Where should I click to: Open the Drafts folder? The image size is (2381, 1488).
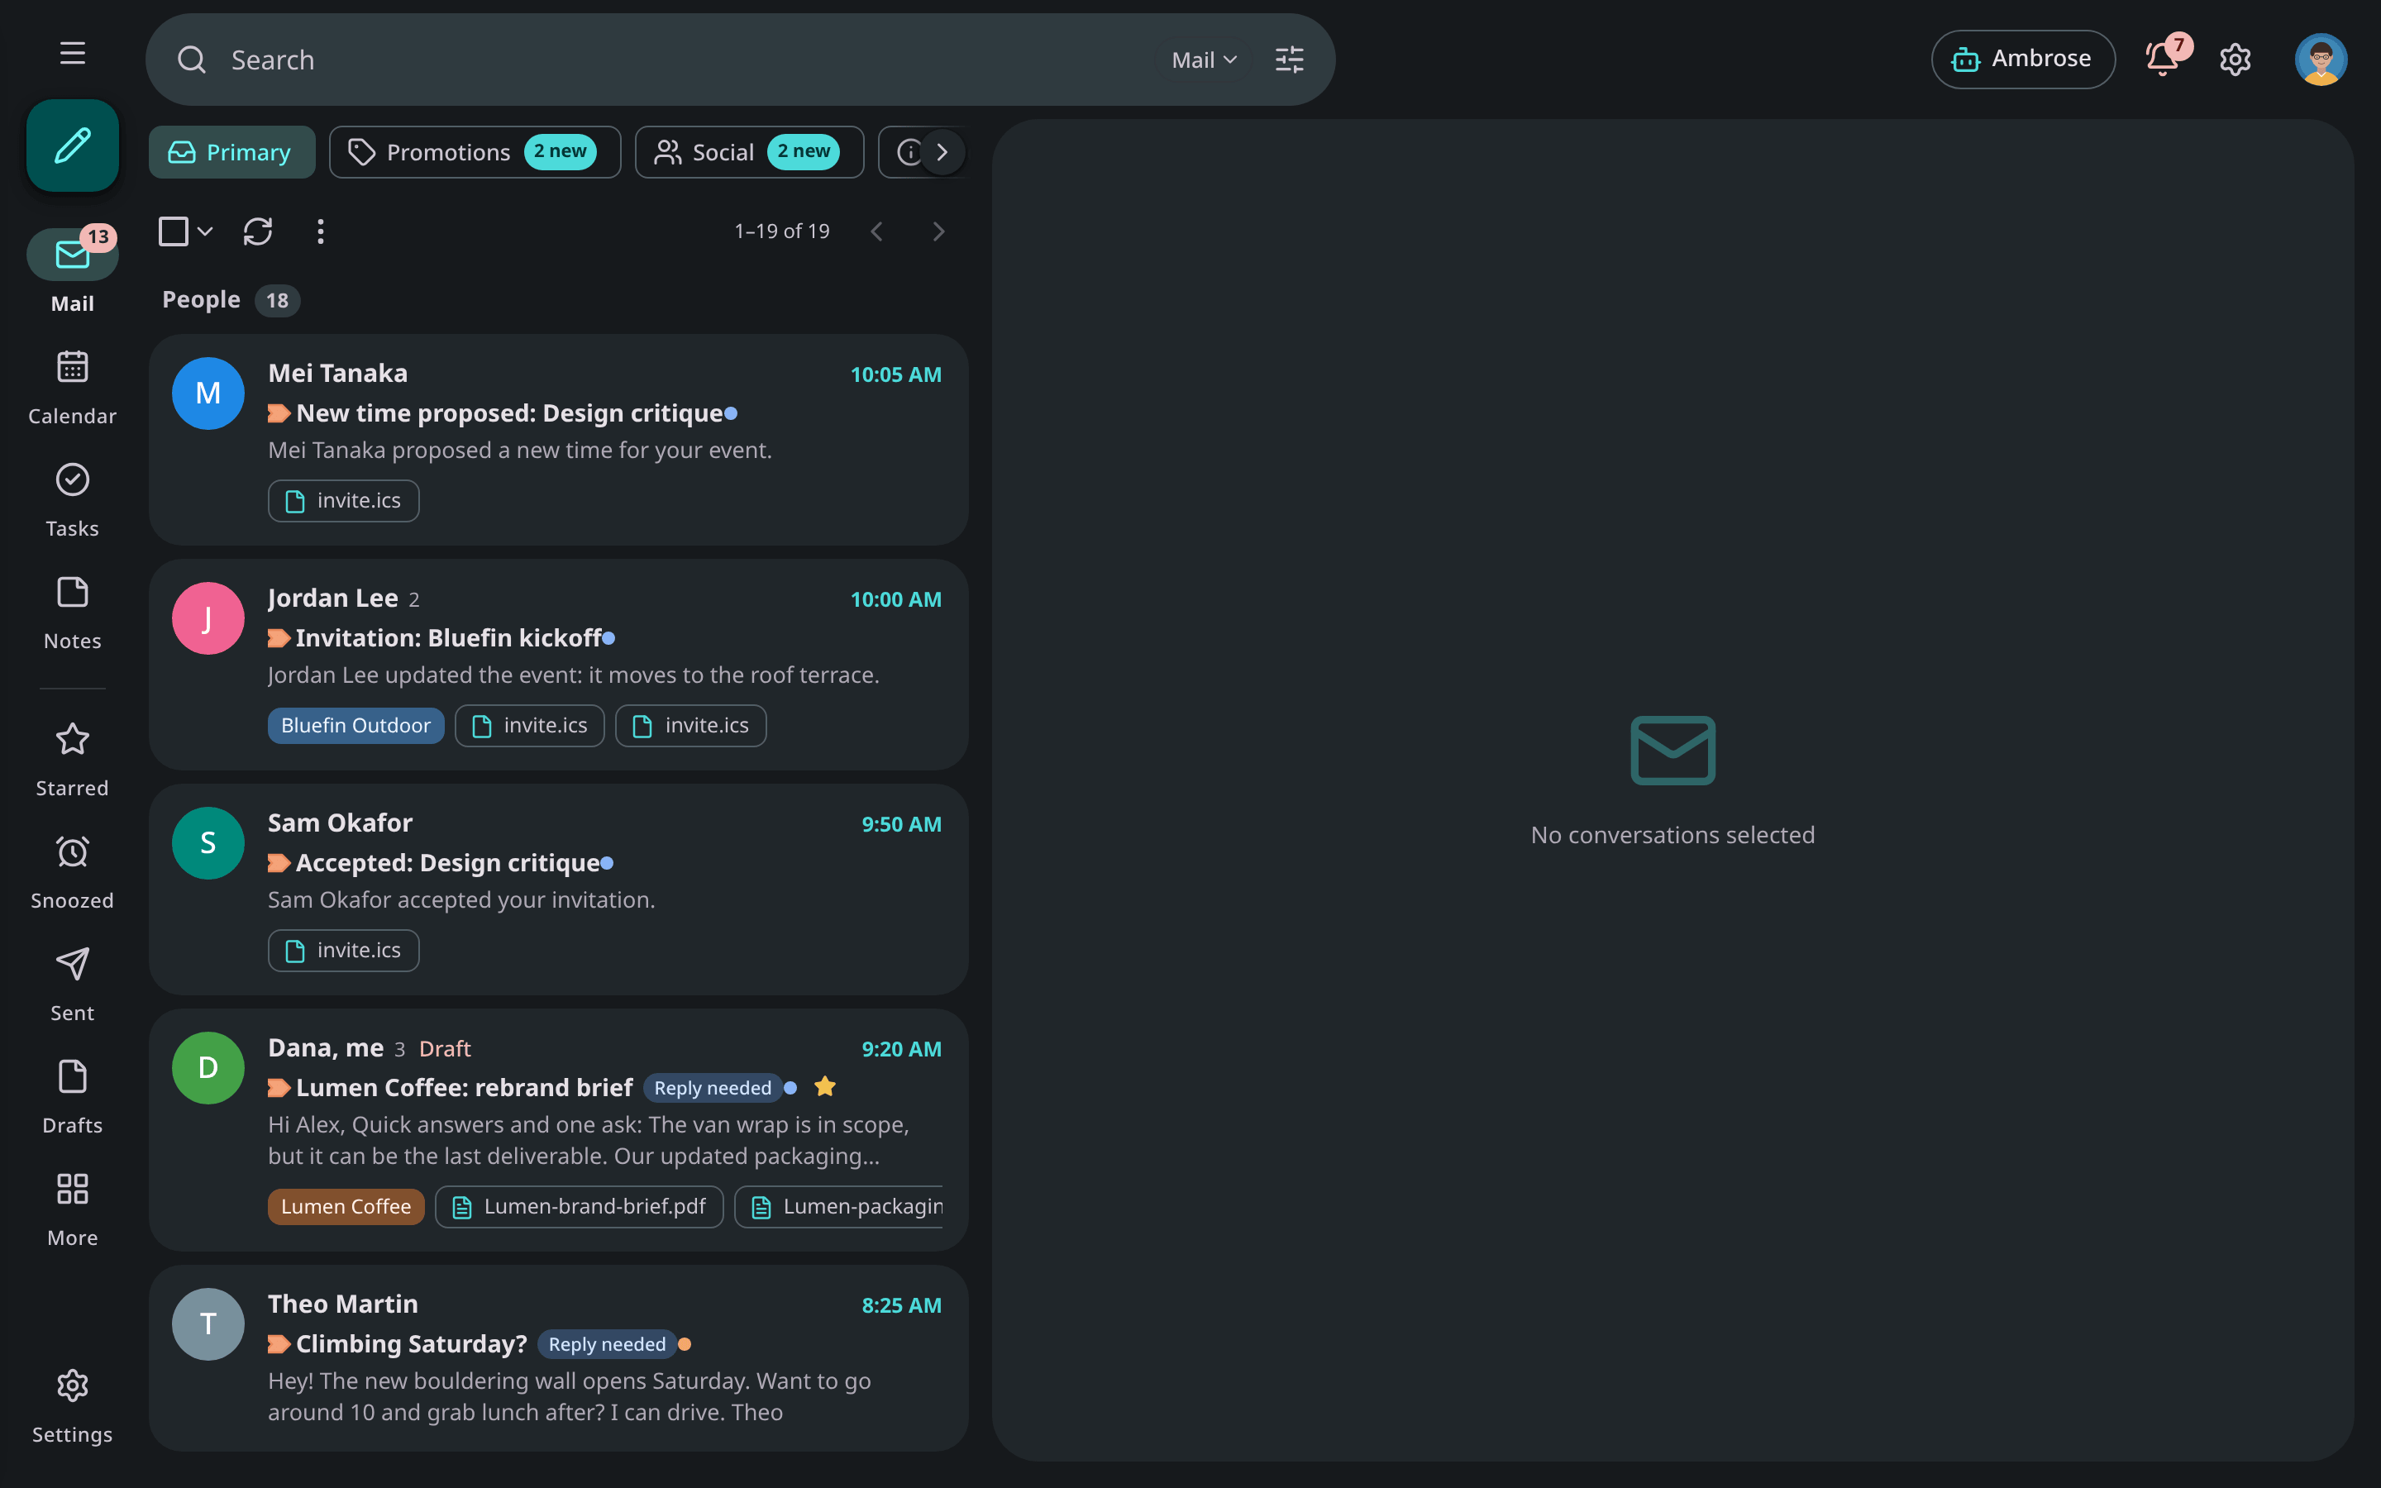[x=73, y=1096]
